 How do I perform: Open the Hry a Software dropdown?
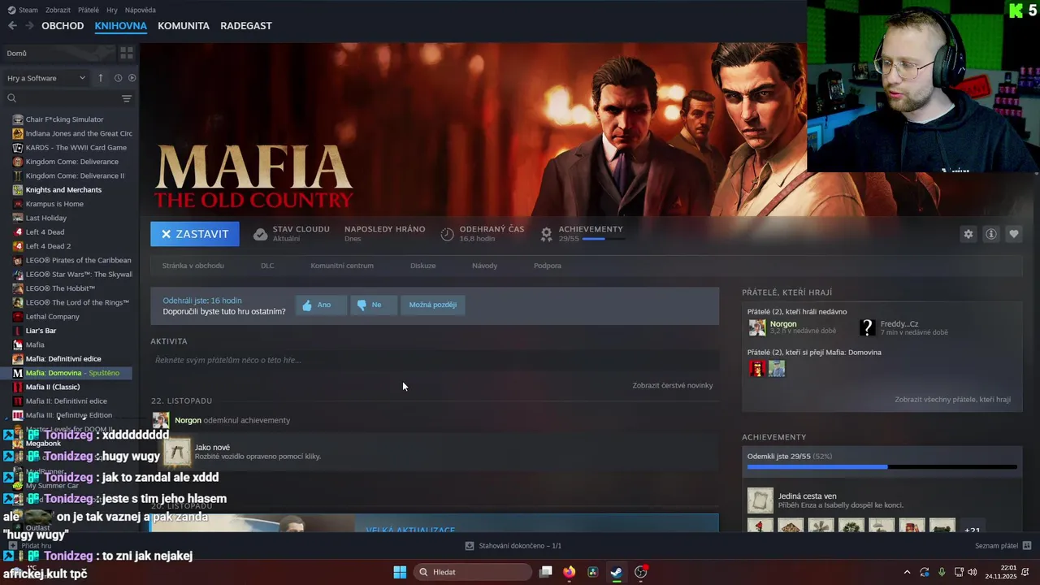coord(46,78)
